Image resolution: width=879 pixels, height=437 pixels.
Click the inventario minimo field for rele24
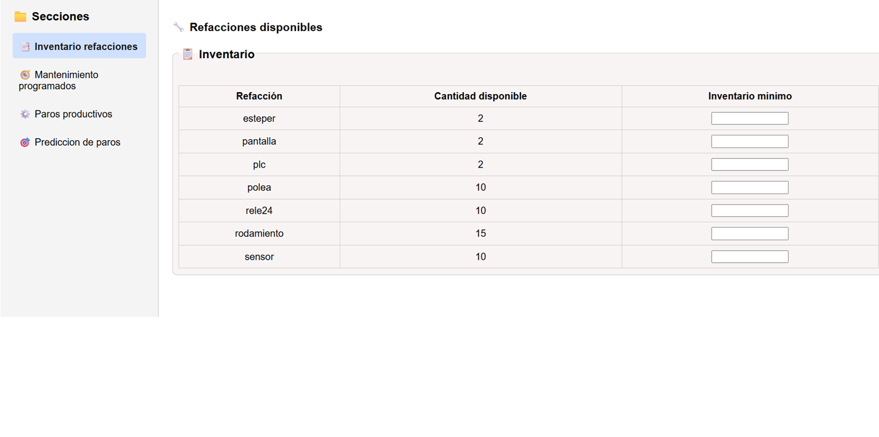(x=749, y=210)
